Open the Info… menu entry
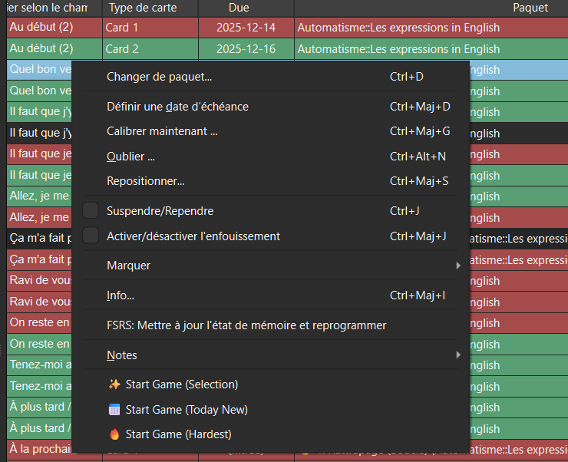This screenshot has width=568, height=462. (271, 295)
